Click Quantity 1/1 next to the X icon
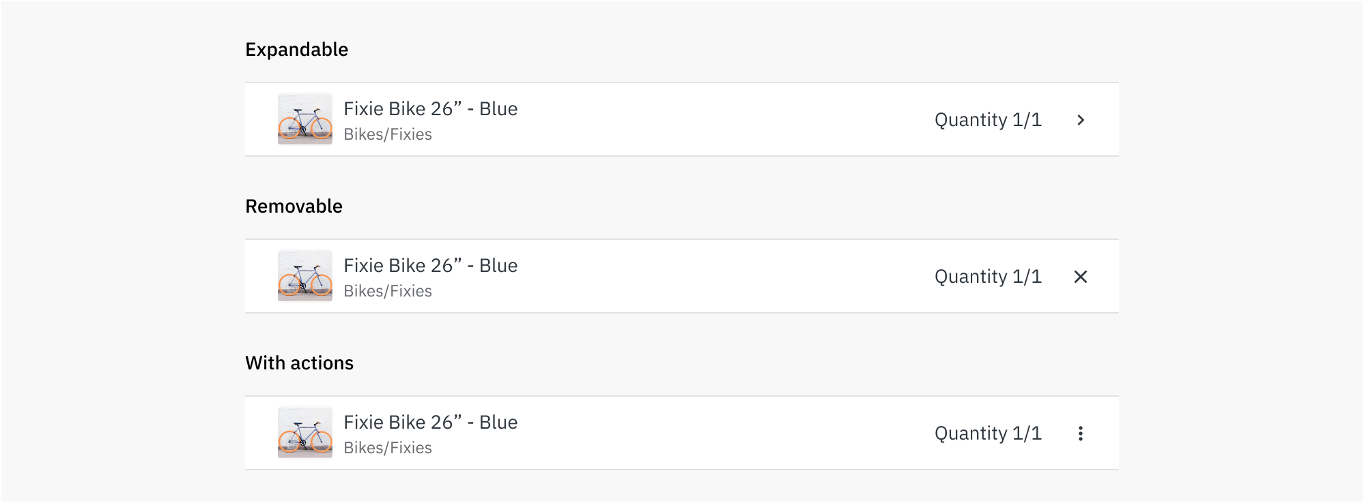The width and height of the screenshot is (1364, 503). click(988, 277)
